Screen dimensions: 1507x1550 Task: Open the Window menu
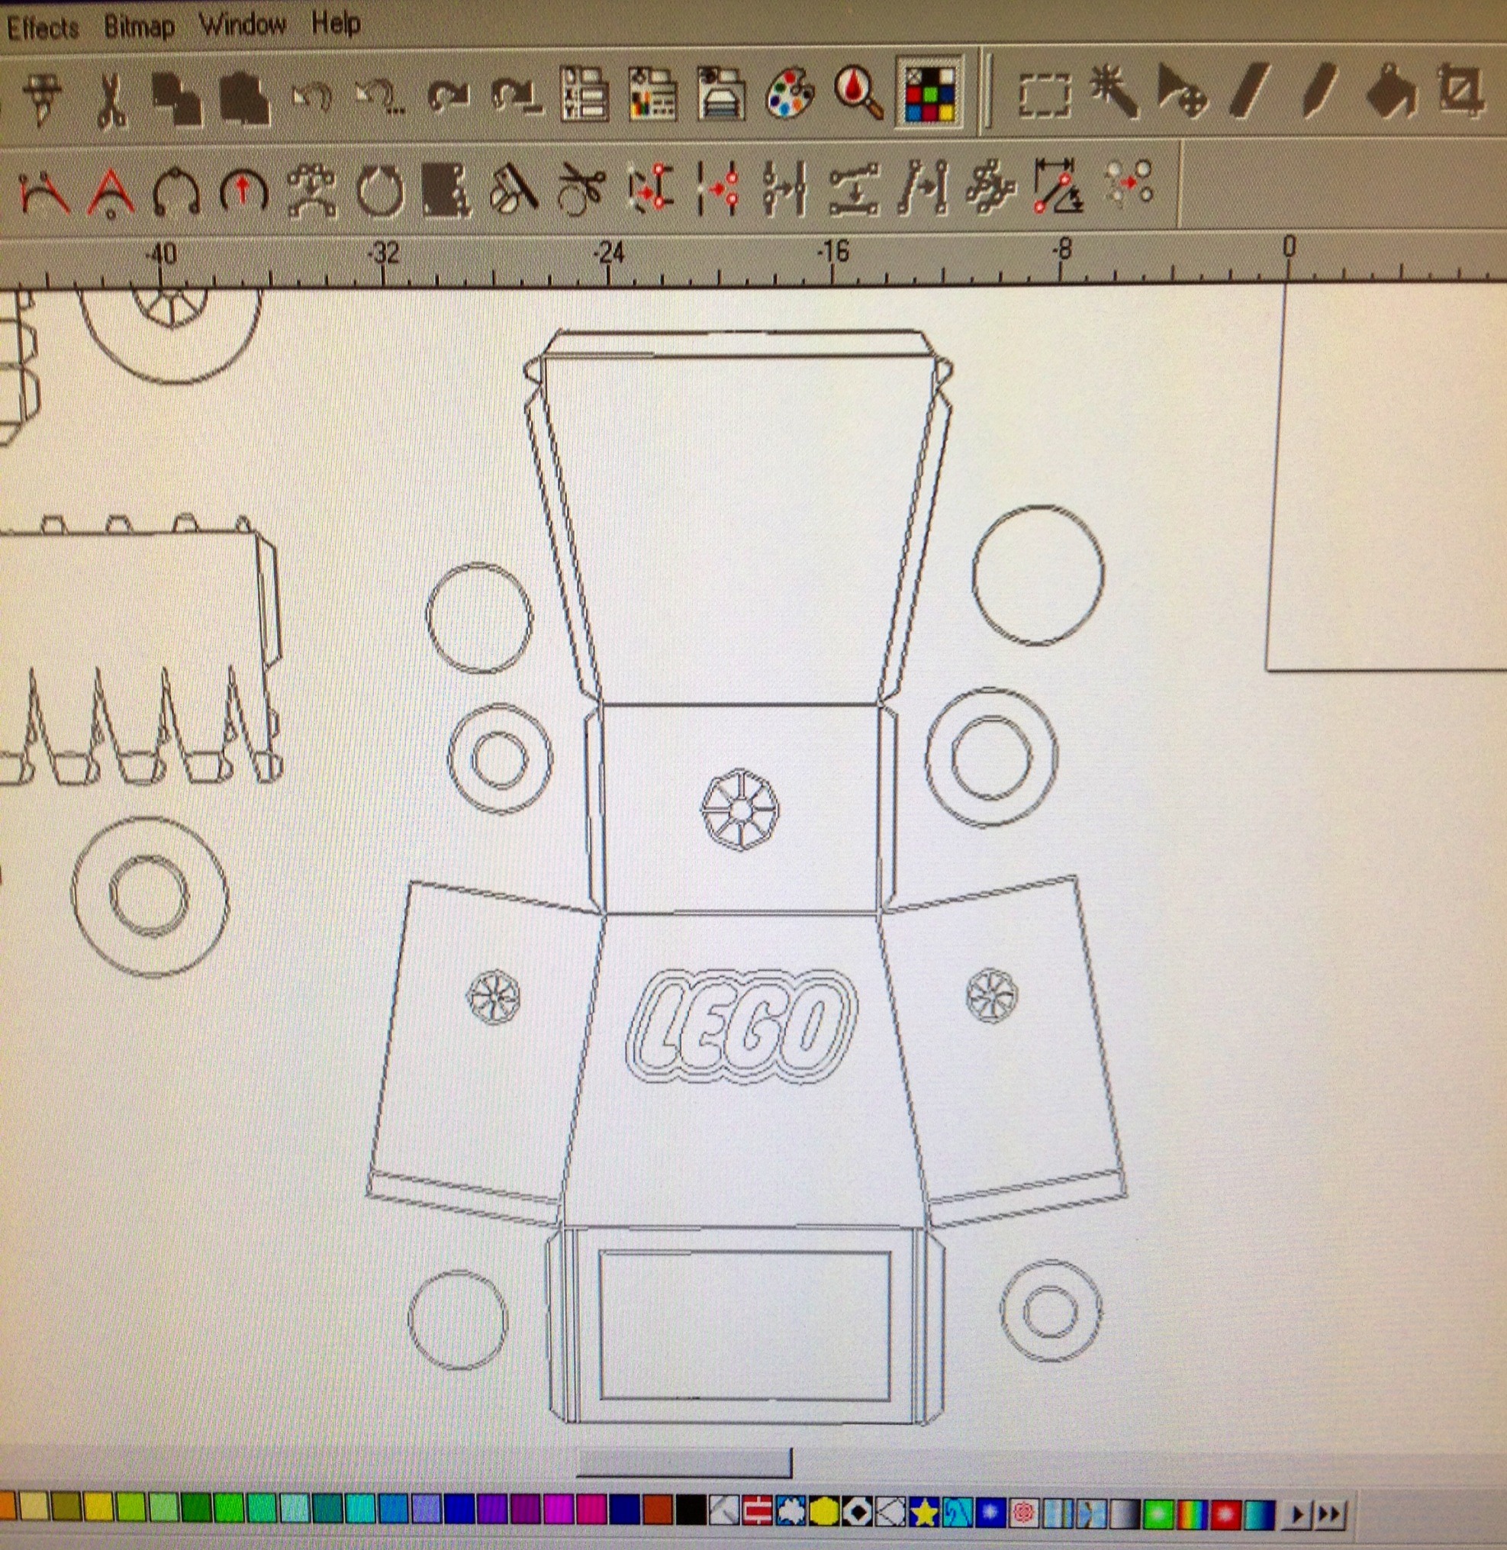pos(242,24)
